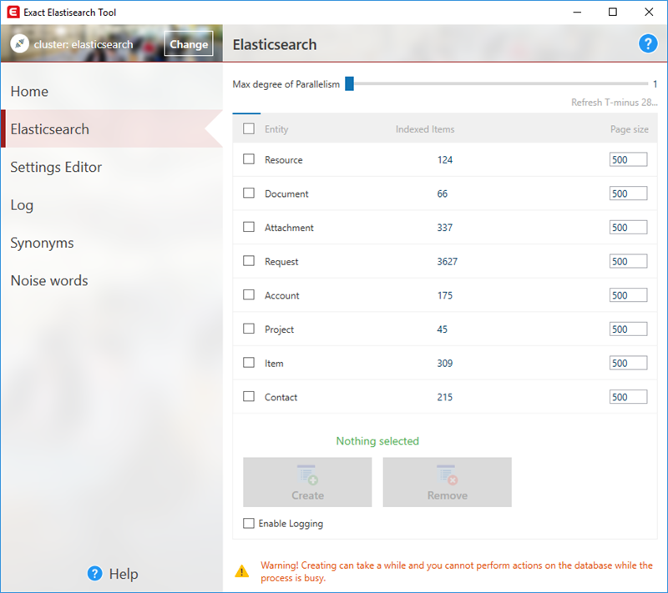Click the Resource entity name
This screenshot has width=668, height=593.
pos(283,160)
